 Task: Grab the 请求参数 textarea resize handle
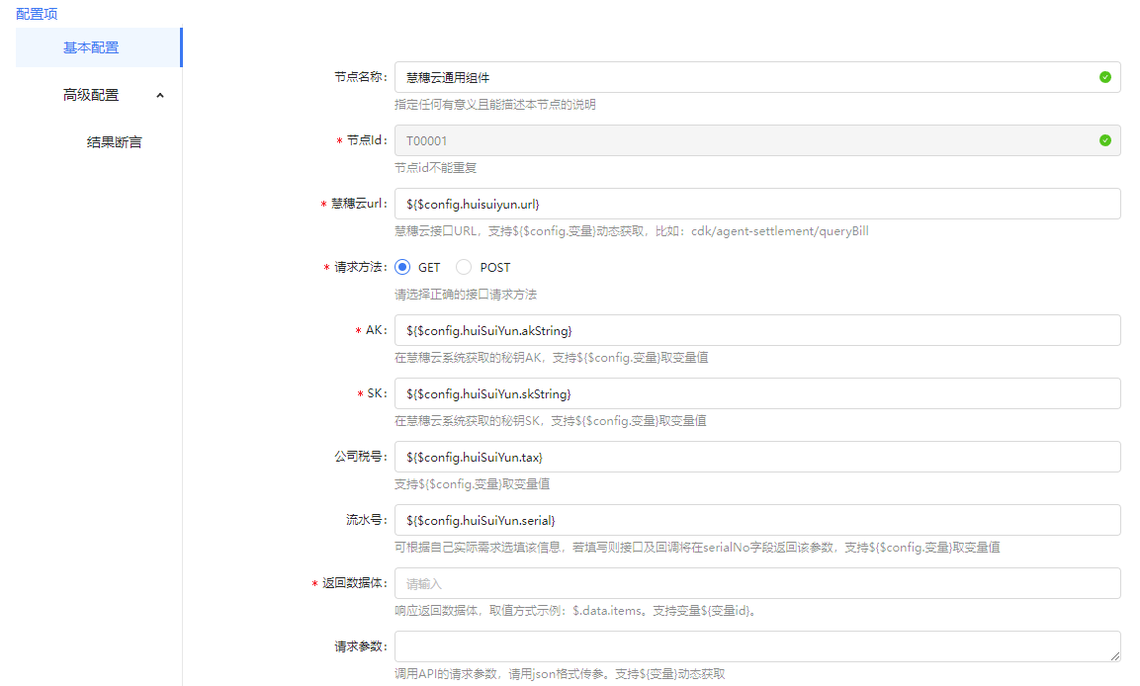(1115, 656)
